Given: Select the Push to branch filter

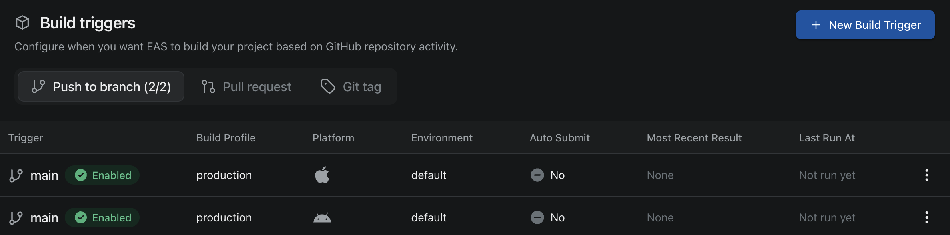Looking at the screenshot, I should pyautogui.click(x=100, y=86).
